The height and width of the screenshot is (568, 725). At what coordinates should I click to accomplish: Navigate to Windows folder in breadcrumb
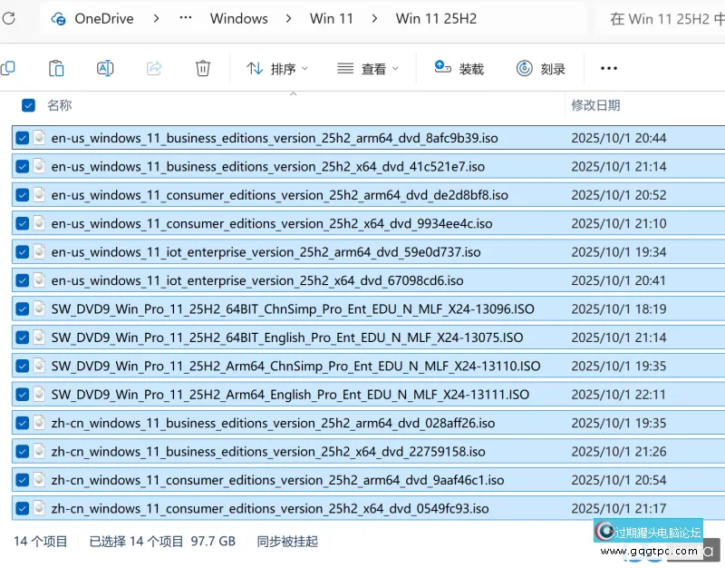pyautogui.click(x=238, y=18)
